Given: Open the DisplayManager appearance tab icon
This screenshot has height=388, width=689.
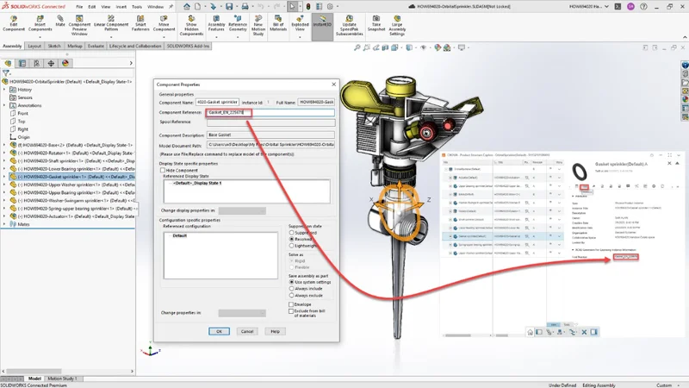Looking at the screenshot, I should click(x=65, y=63).
